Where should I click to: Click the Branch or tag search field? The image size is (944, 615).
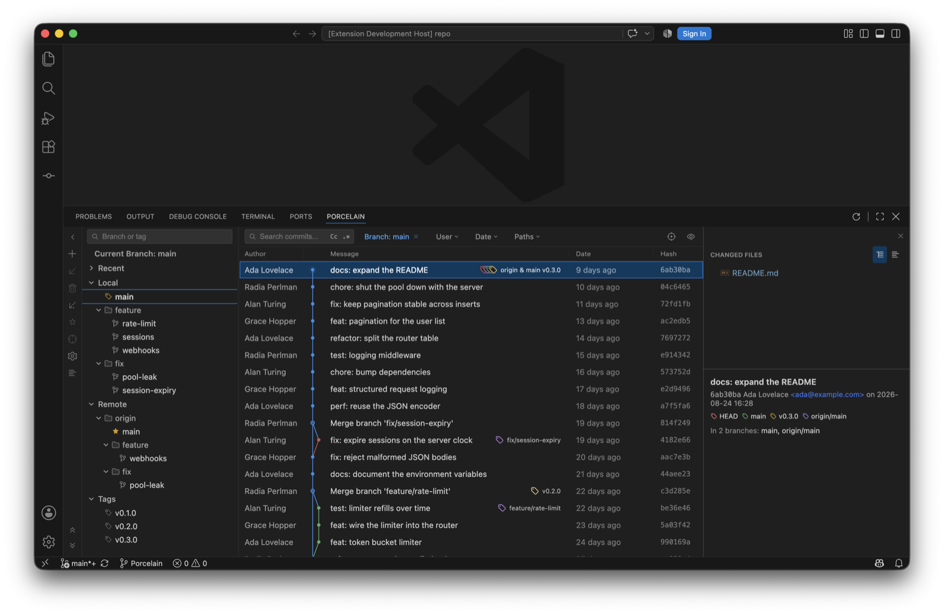pos(160,236)
